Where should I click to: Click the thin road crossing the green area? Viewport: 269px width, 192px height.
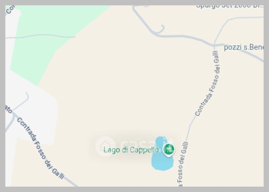point(40,36)
